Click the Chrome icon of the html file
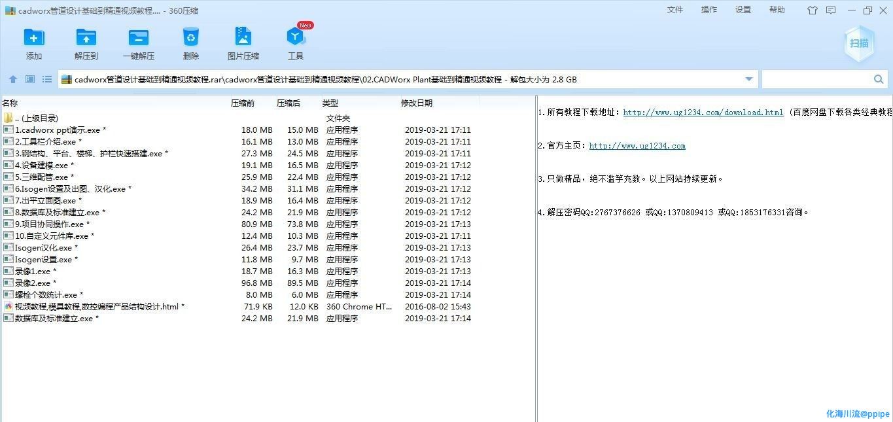This screenshot has width=893, height=422. click(x=9, y=307)
